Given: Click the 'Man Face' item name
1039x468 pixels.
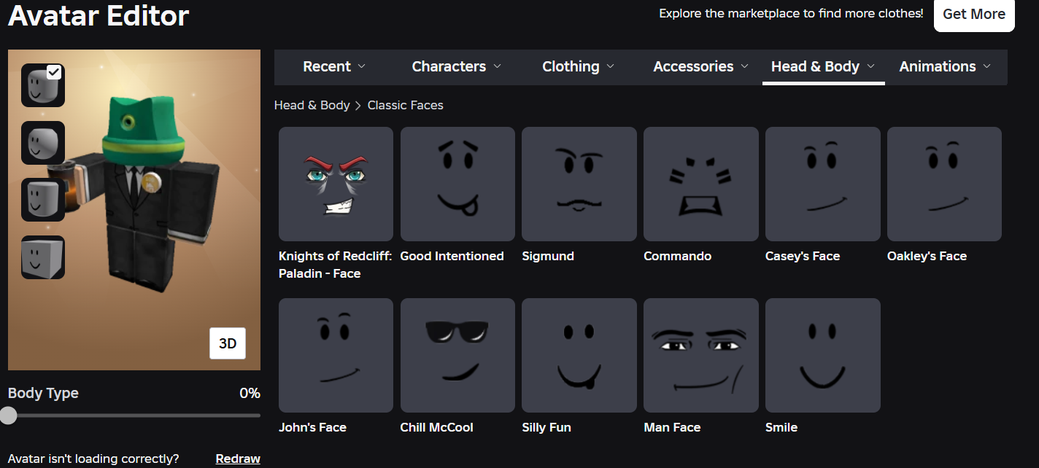Looking at the screenshot, I should [x=672, y=427].
